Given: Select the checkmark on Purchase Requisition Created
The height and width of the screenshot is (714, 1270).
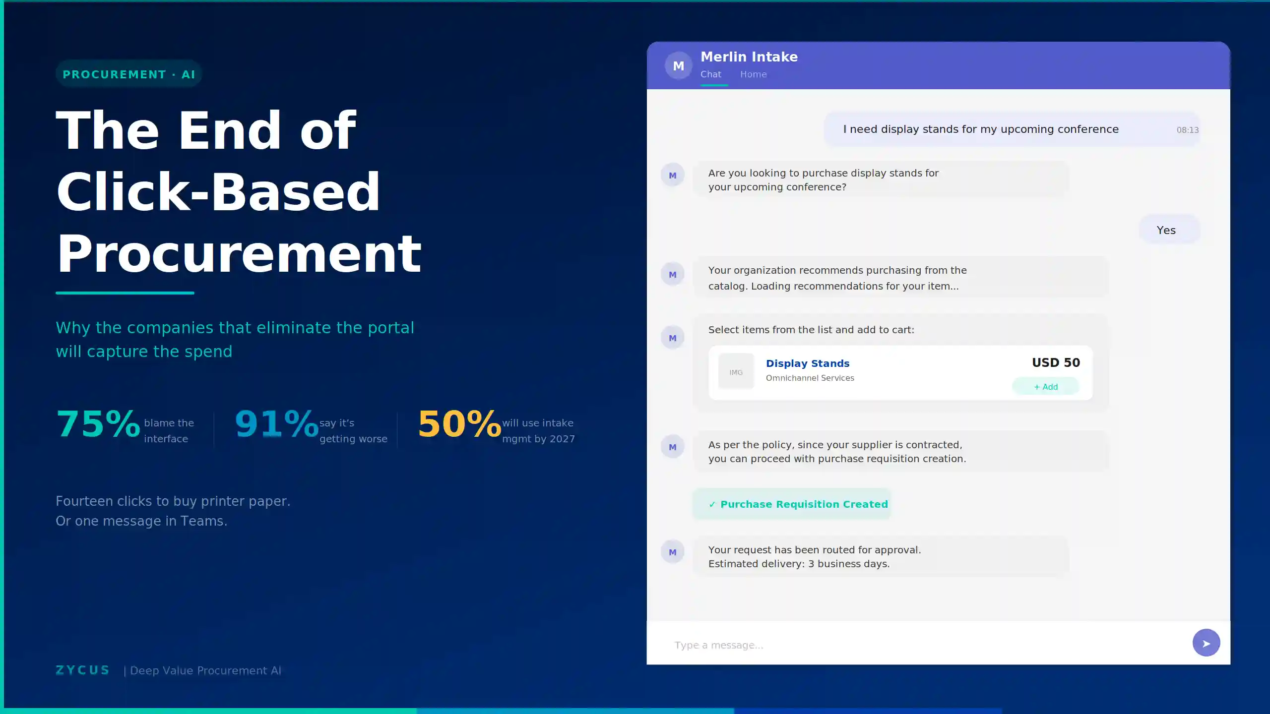Looking at the screenshot, I should coord(713,504).
